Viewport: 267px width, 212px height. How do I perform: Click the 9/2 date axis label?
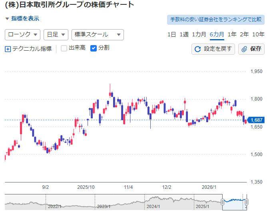click(x=46, y=187)
